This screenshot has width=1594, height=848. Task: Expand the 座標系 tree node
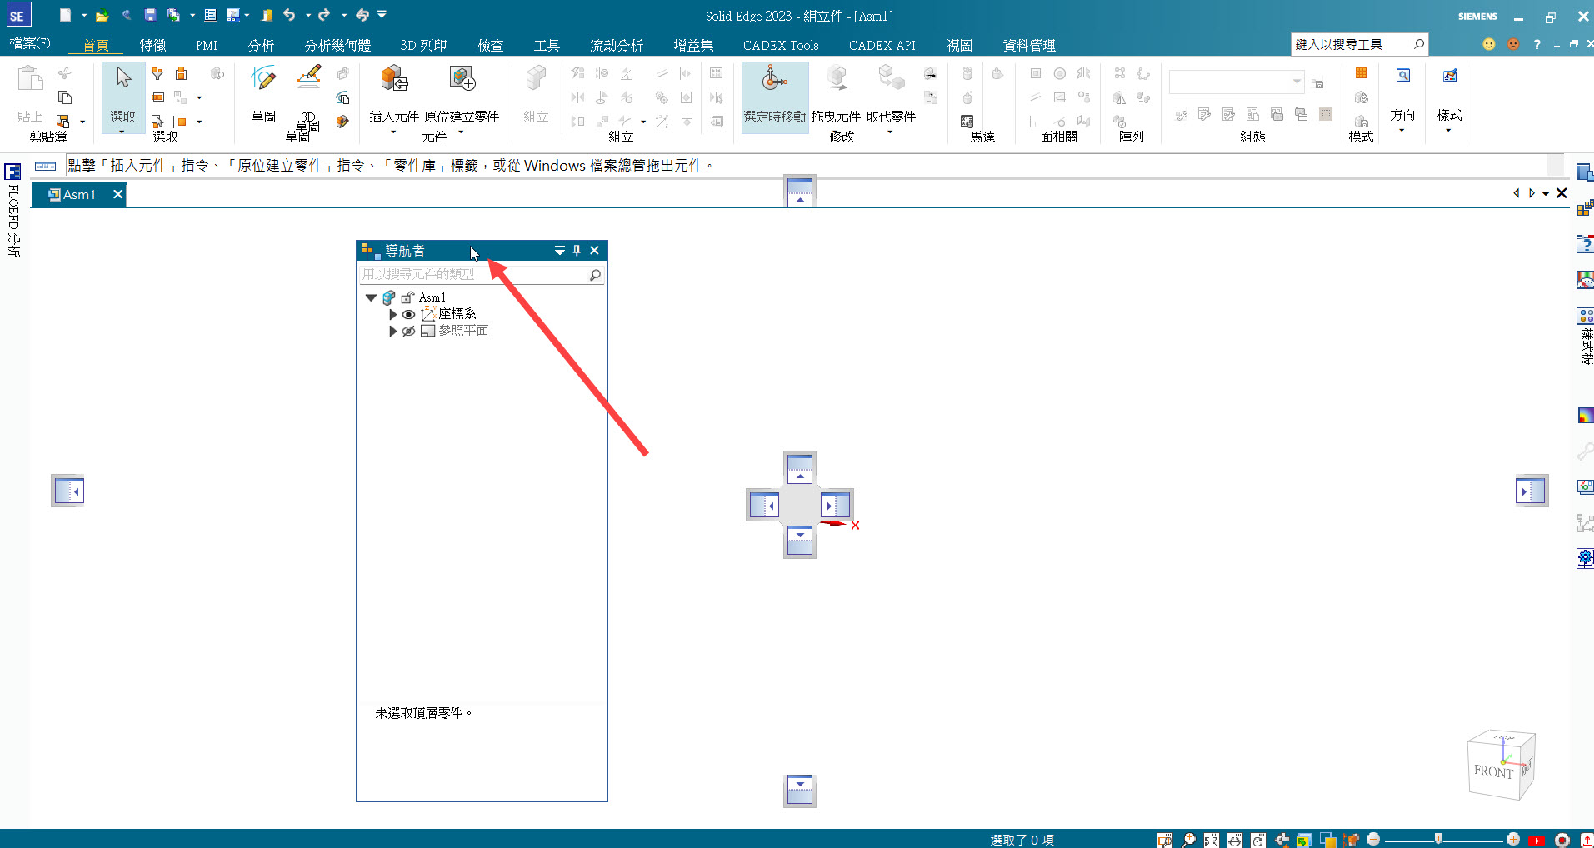pyautogui.click(x=392, y=314)
